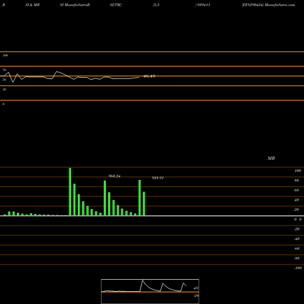
Task: Open the mini overview chart thumbnail
Action: coord(150,291)
